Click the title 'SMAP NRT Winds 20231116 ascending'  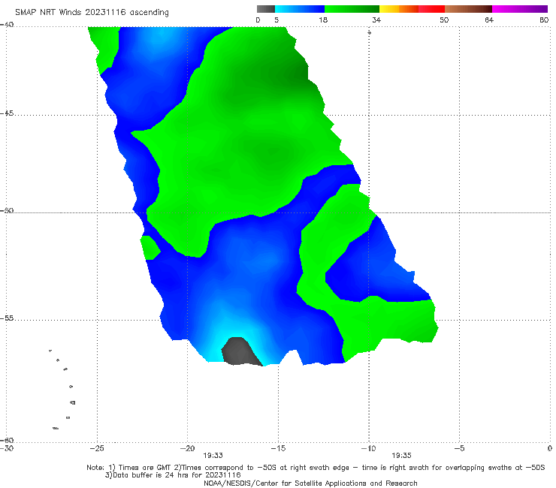92,13
